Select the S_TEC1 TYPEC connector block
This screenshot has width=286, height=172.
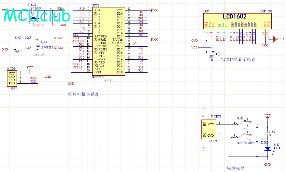click(209, 130)
